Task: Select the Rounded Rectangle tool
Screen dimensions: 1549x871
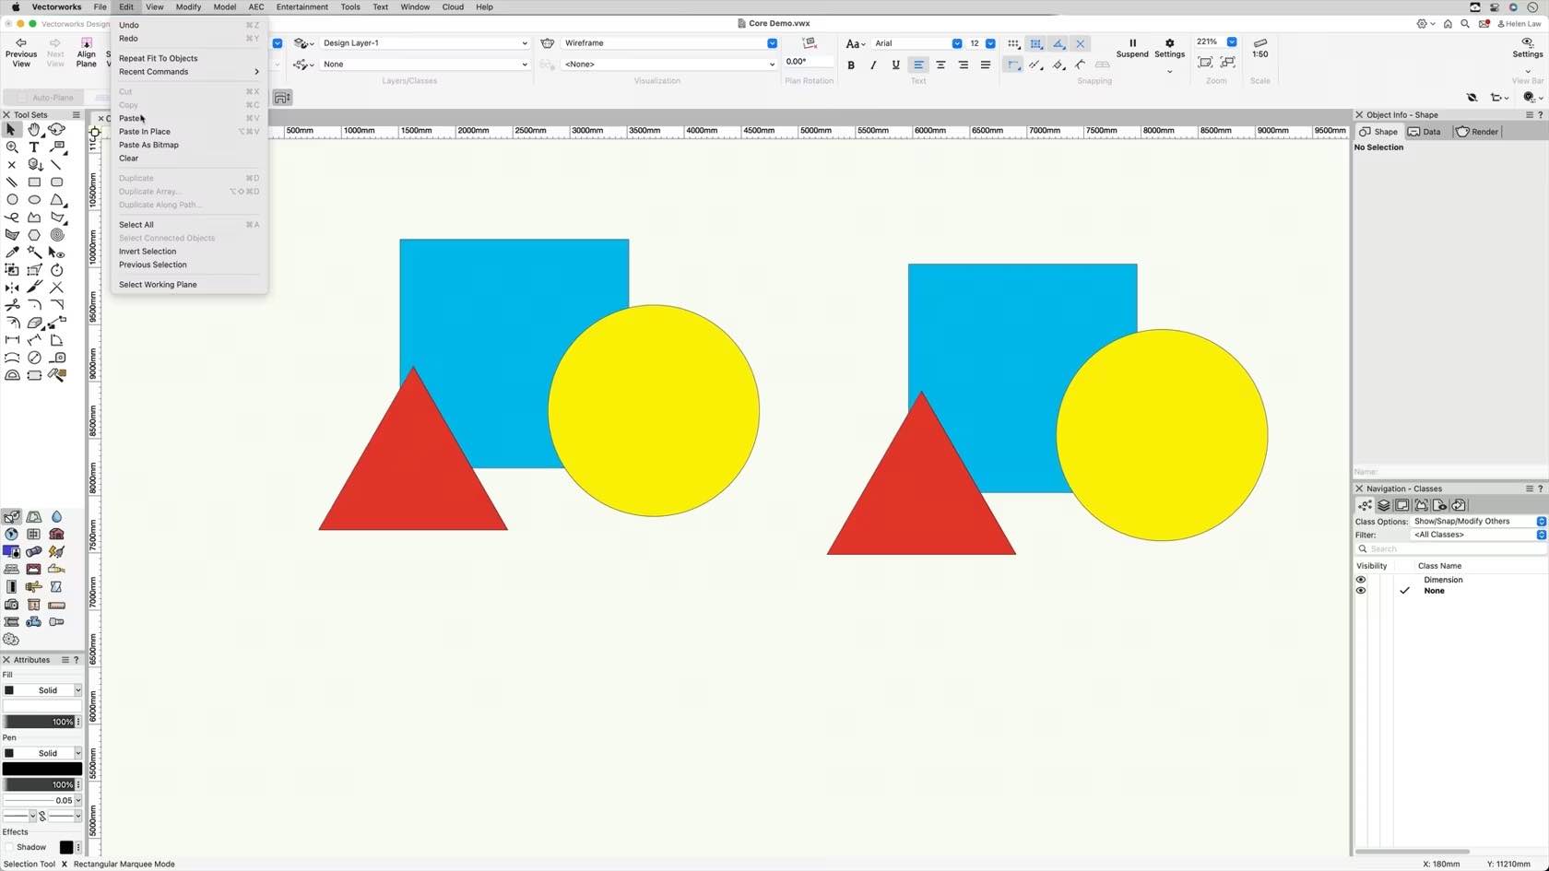Action: tap(57, 182)
